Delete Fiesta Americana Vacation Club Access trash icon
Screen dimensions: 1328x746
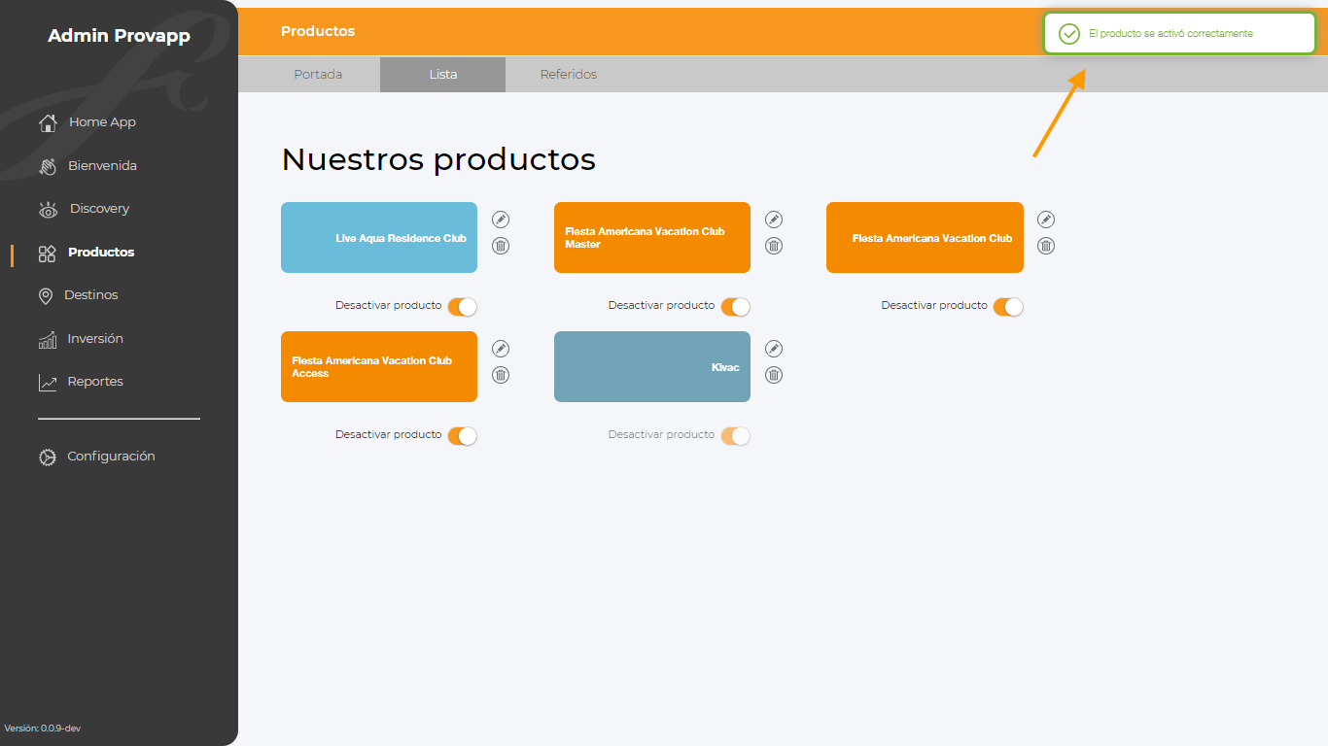click(501, 375)
